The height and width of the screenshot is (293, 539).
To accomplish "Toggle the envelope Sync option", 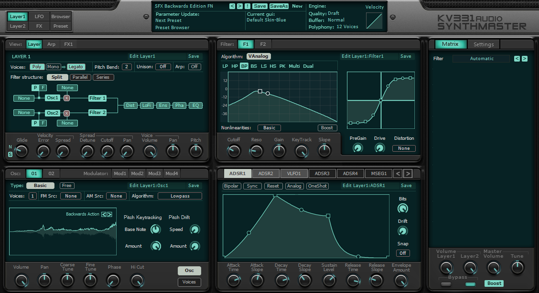I will [x=252, y=186].
